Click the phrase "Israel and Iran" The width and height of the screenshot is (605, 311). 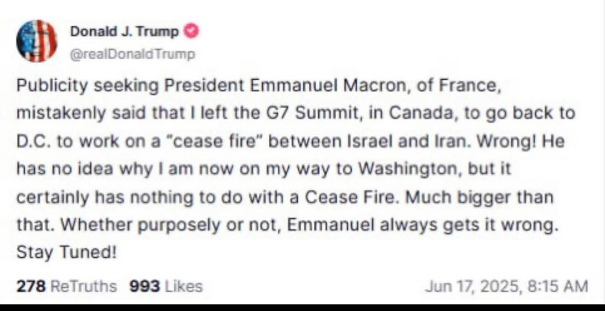pyautogui.click(x=406, y=142)
